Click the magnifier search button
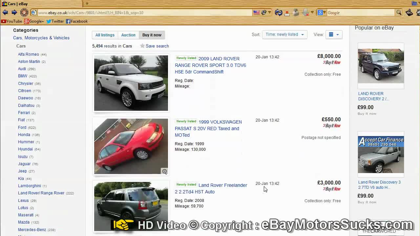420x236 pixels. click(399, 12)
